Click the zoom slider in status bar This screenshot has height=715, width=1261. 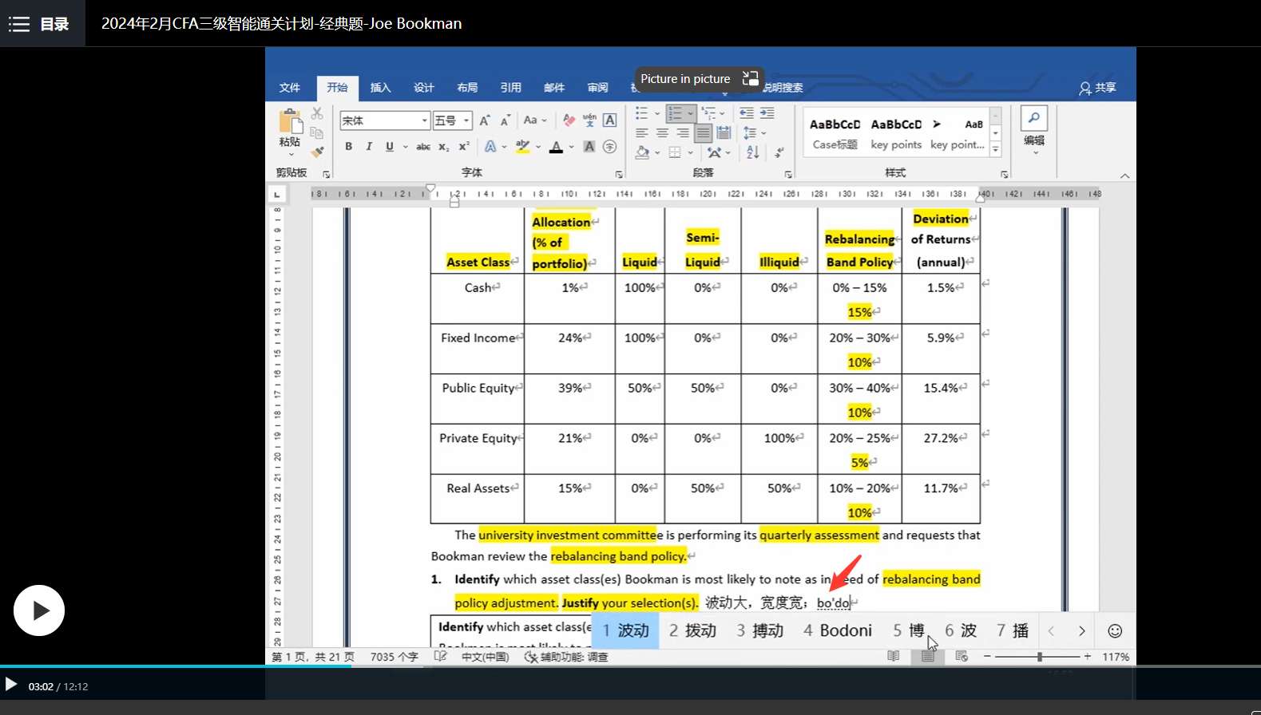tap(1039, 657)
